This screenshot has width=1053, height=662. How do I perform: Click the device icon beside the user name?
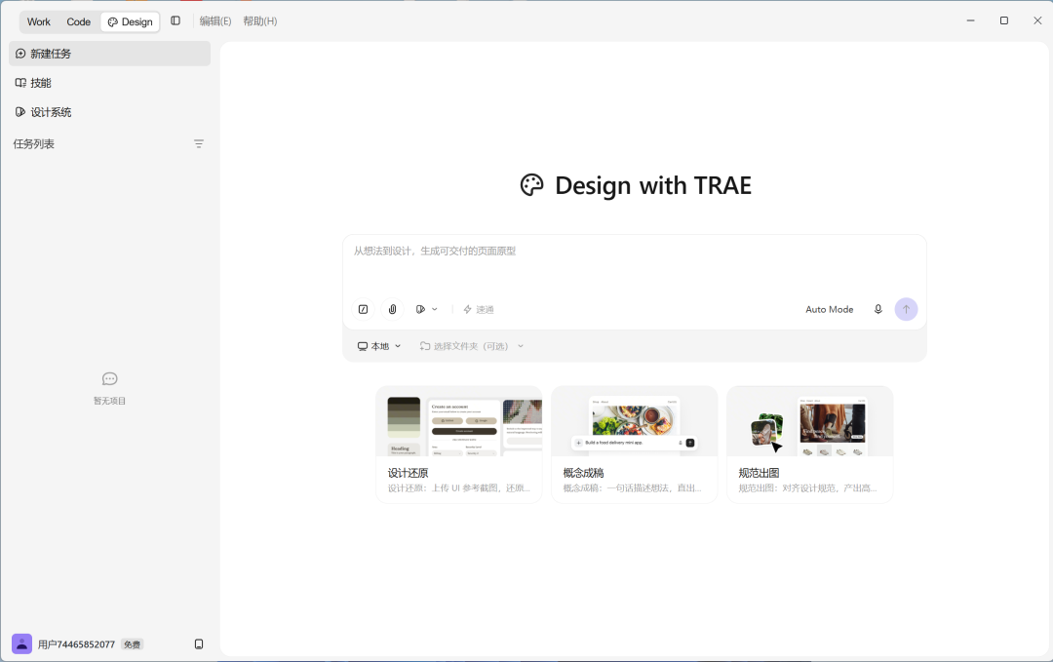[x=199, y=643]
